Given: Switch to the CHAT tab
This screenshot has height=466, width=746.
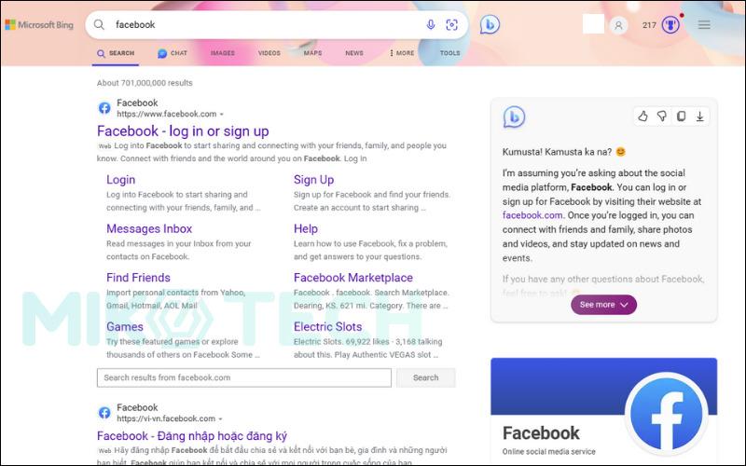Looking at the screenshot, I should pyautogui.click(x=173, y=53).
